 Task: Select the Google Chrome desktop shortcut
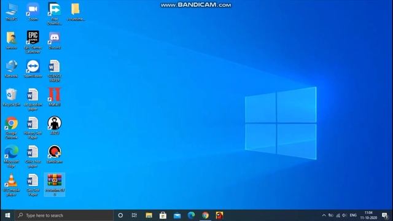(11, 128)
